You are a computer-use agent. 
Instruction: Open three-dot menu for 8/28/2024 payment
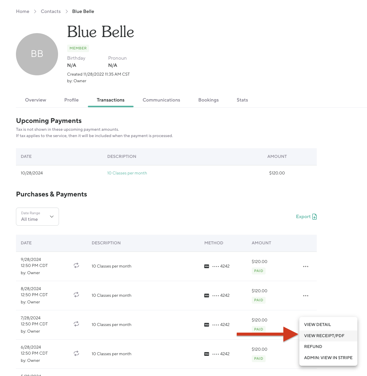(x=306, y=296)
